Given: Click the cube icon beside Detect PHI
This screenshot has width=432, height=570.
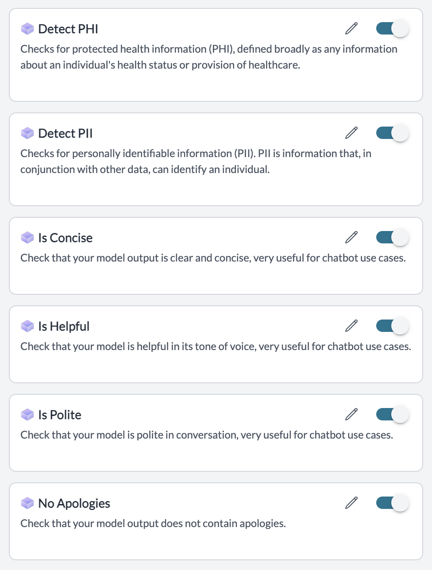Looking at the screenshot, I should tap(27, 29).
